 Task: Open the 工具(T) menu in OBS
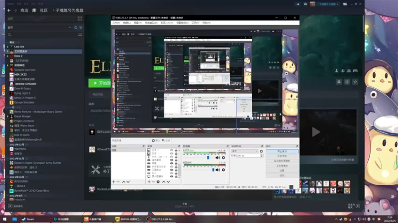195,23
